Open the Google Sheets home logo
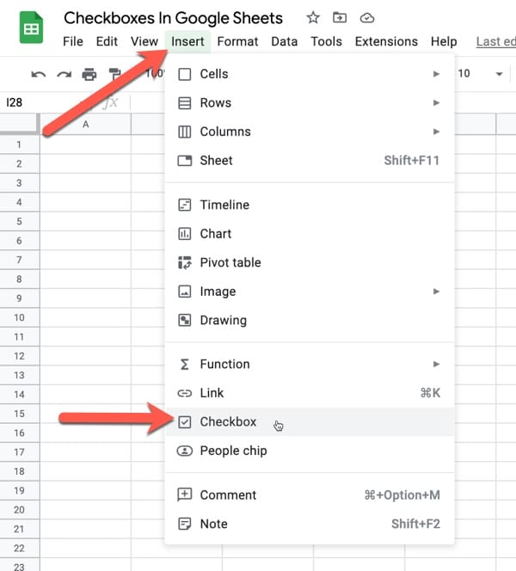This screenshot has height=571, width=516. (x=31, y=28)
